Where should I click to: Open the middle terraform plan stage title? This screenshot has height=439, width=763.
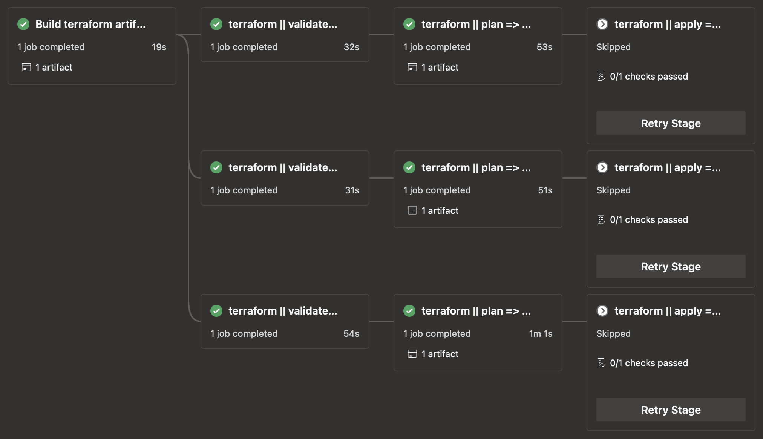point(476,168)
